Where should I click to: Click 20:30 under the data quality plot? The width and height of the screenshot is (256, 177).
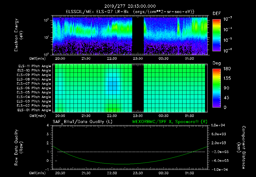[60, 173]
